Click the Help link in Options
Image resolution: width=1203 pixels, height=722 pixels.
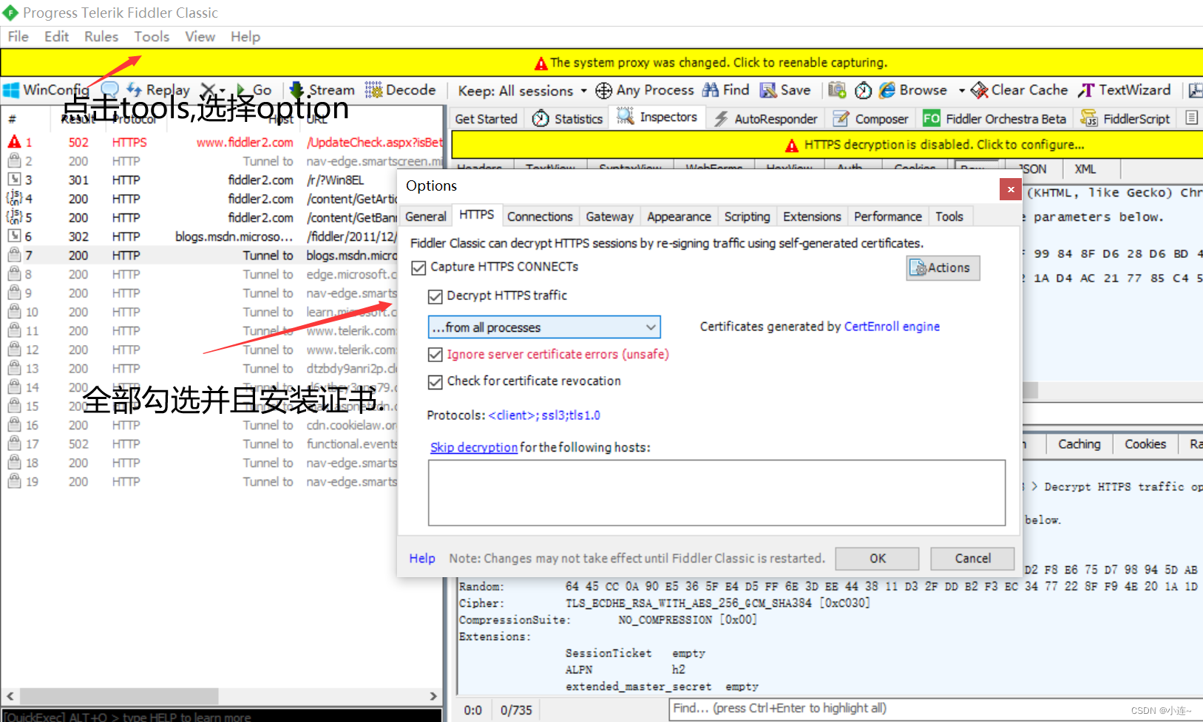coord(422,559)
